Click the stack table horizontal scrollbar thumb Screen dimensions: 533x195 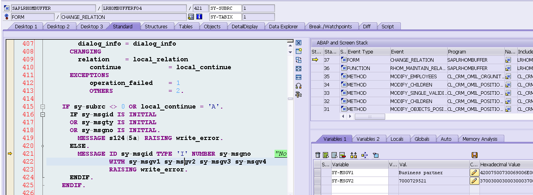370,117
